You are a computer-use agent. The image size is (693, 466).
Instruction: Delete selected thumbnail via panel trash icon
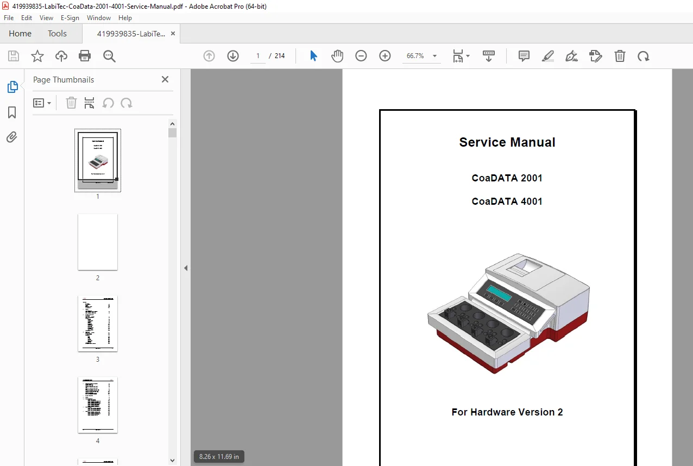(x=71, y=103)
